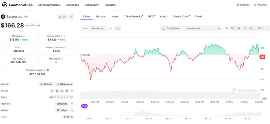Click the Whitepaper button
Viewport: 270px width, 124px height.
pyautogui.click(x=65, y=84)
